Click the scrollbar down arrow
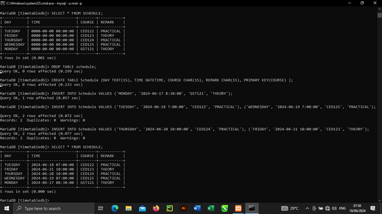The width and height of the screenshot is (382, 214). coord(380,200)
